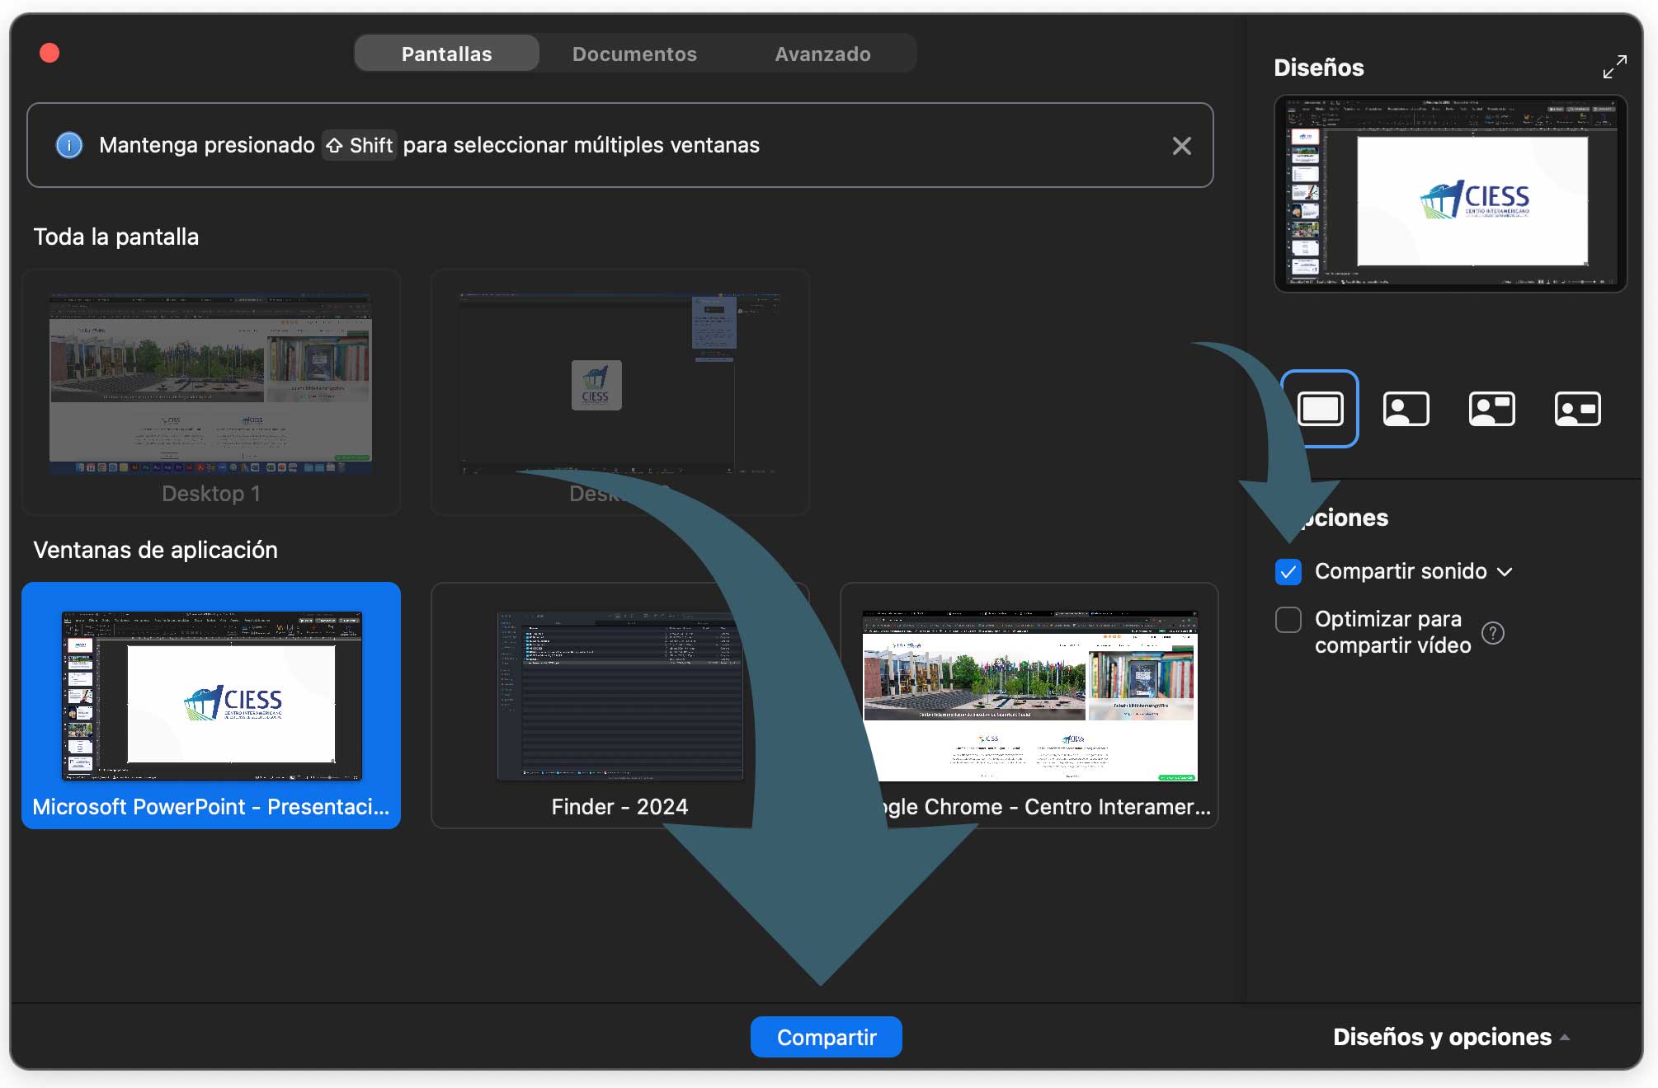Click the Ventanas de aplicación heading
Viewport: 1658px width, 1088px height.
(x=155, y=550)
